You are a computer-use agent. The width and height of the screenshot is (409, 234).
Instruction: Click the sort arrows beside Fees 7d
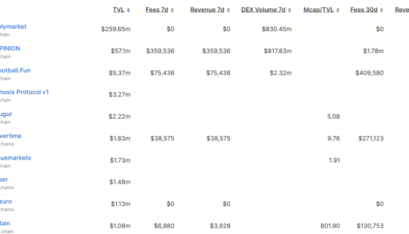click(x=172, y=10)
